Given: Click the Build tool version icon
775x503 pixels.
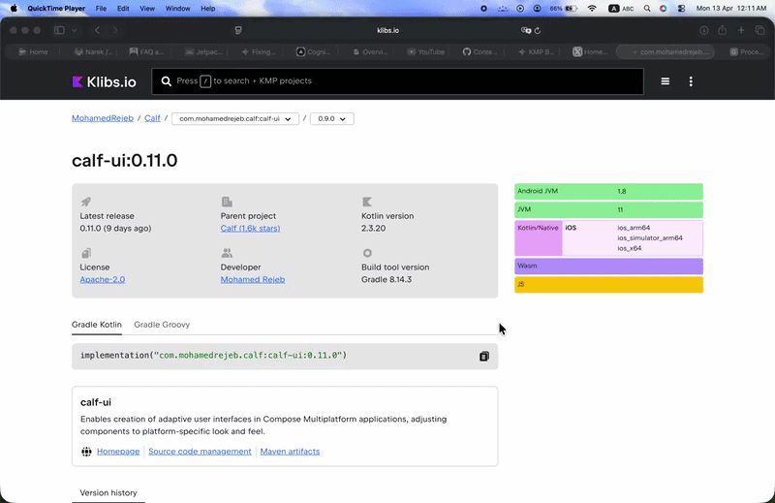Looking at the screenshot, I should [367, 253].
